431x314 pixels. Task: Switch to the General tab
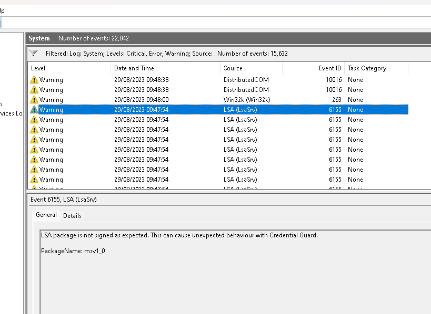(x=46, y=215)
